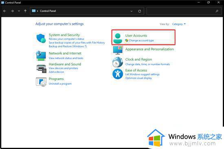Open Network and Internet category

coord(65,53)
